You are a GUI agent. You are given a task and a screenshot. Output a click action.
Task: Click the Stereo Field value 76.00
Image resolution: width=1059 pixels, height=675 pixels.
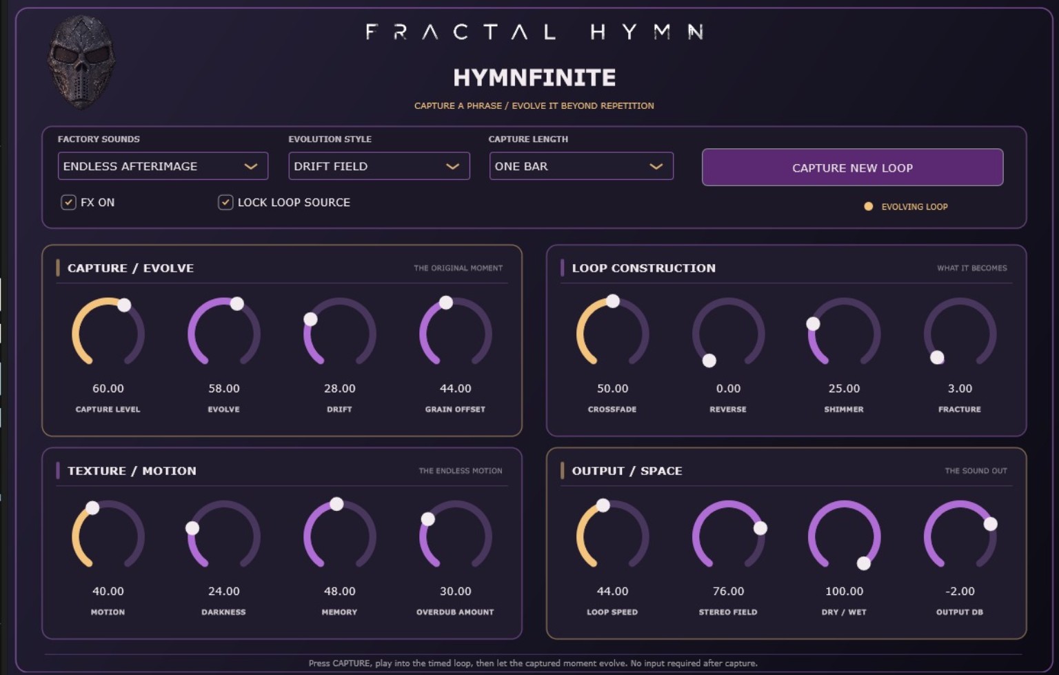[729, 592]
